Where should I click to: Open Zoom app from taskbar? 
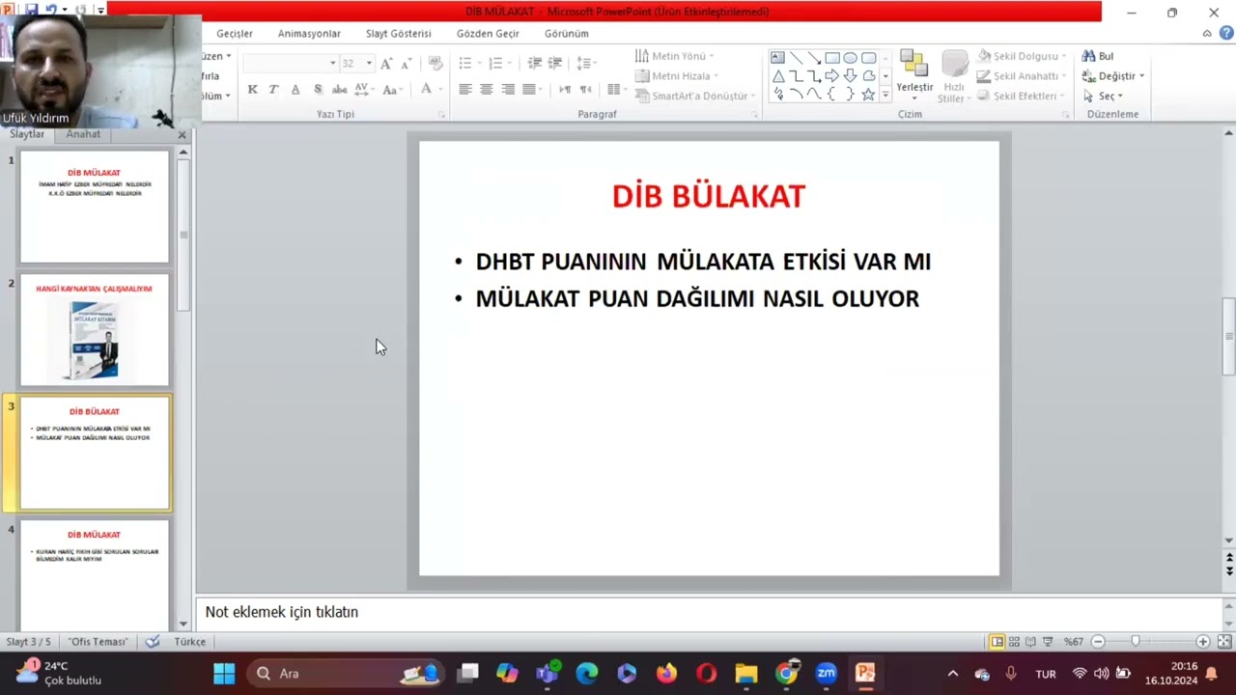coord(826,673)
